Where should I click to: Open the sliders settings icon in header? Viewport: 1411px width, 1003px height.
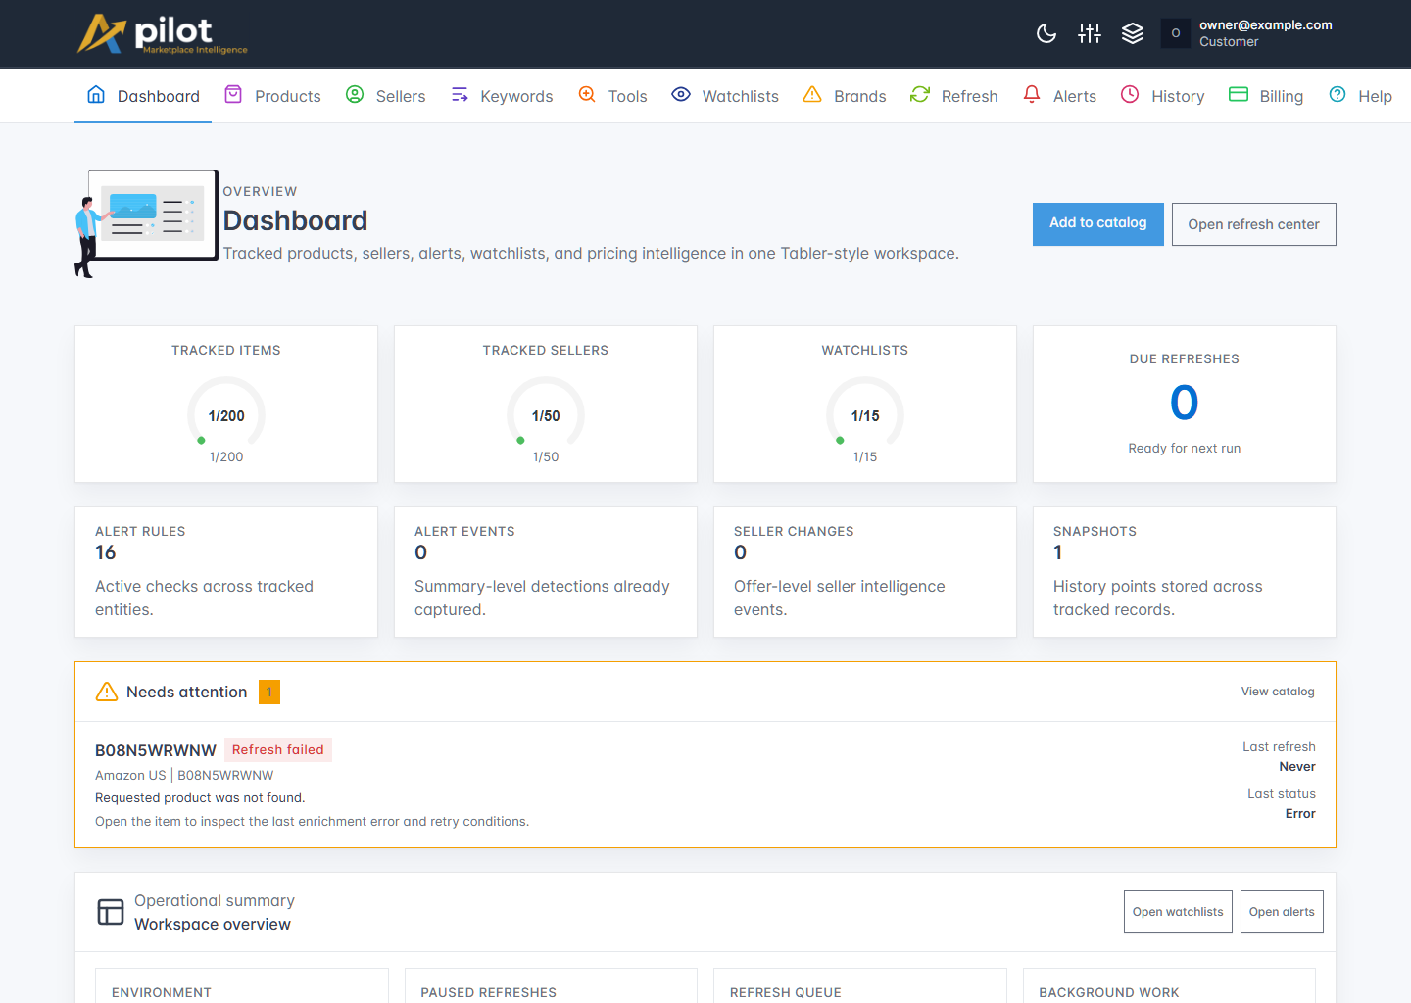click(x=1090, y=33)
